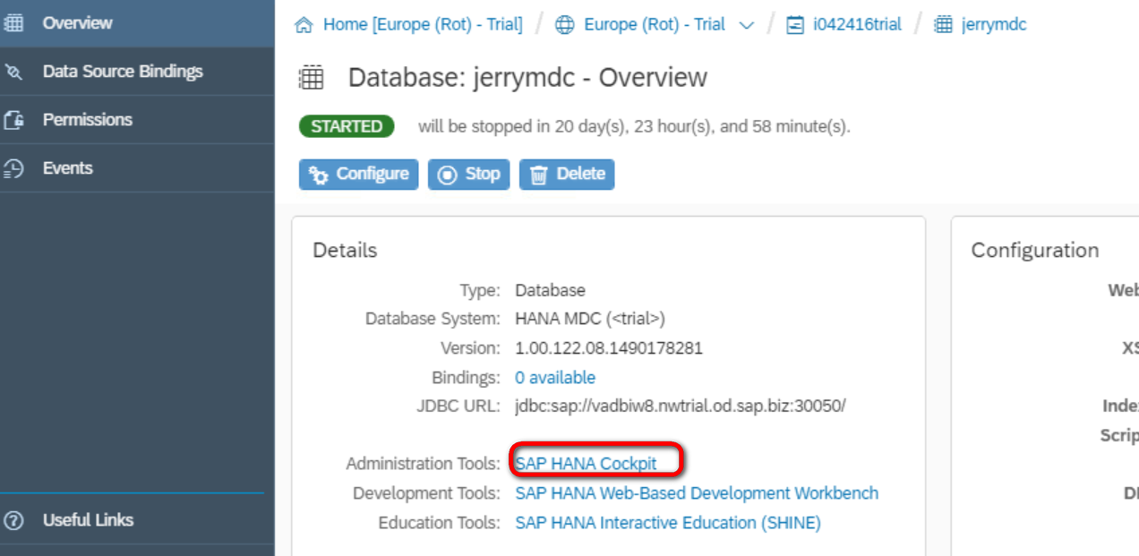Image resolution: width=1139 pixels, height=556 pixels.
Task: Click the Configure button
Action: pyautogui.click(x=359, y=174)
